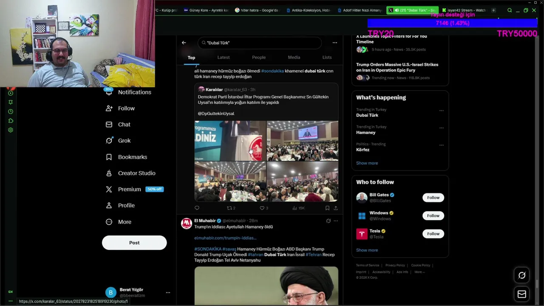Click the X Premium logo icon

(109, 189)
